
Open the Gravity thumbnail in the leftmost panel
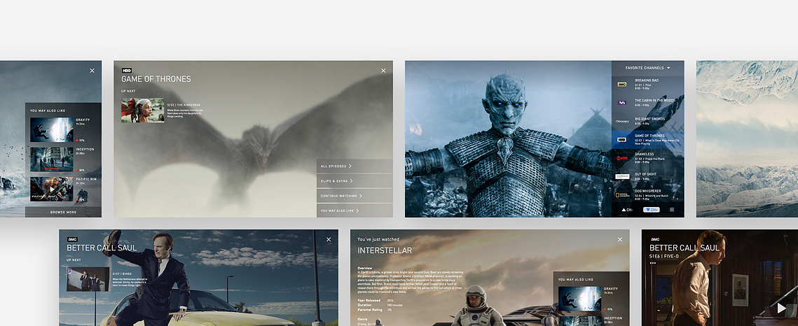point(51,130)
